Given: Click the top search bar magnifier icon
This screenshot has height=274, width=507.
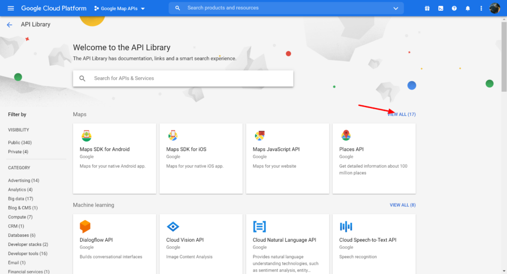Looking at the screenshot, I should click(x=178, y=8).
